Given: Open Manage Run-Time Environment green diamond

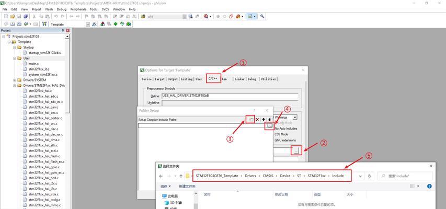Looking at the screenshot, I should click(116, 24).
